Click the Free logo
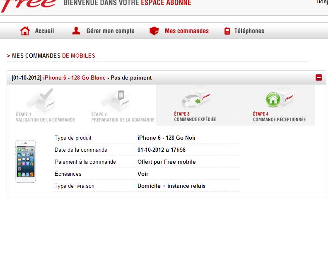This screenshot has height=262, width=328. (x=28, y=5)
